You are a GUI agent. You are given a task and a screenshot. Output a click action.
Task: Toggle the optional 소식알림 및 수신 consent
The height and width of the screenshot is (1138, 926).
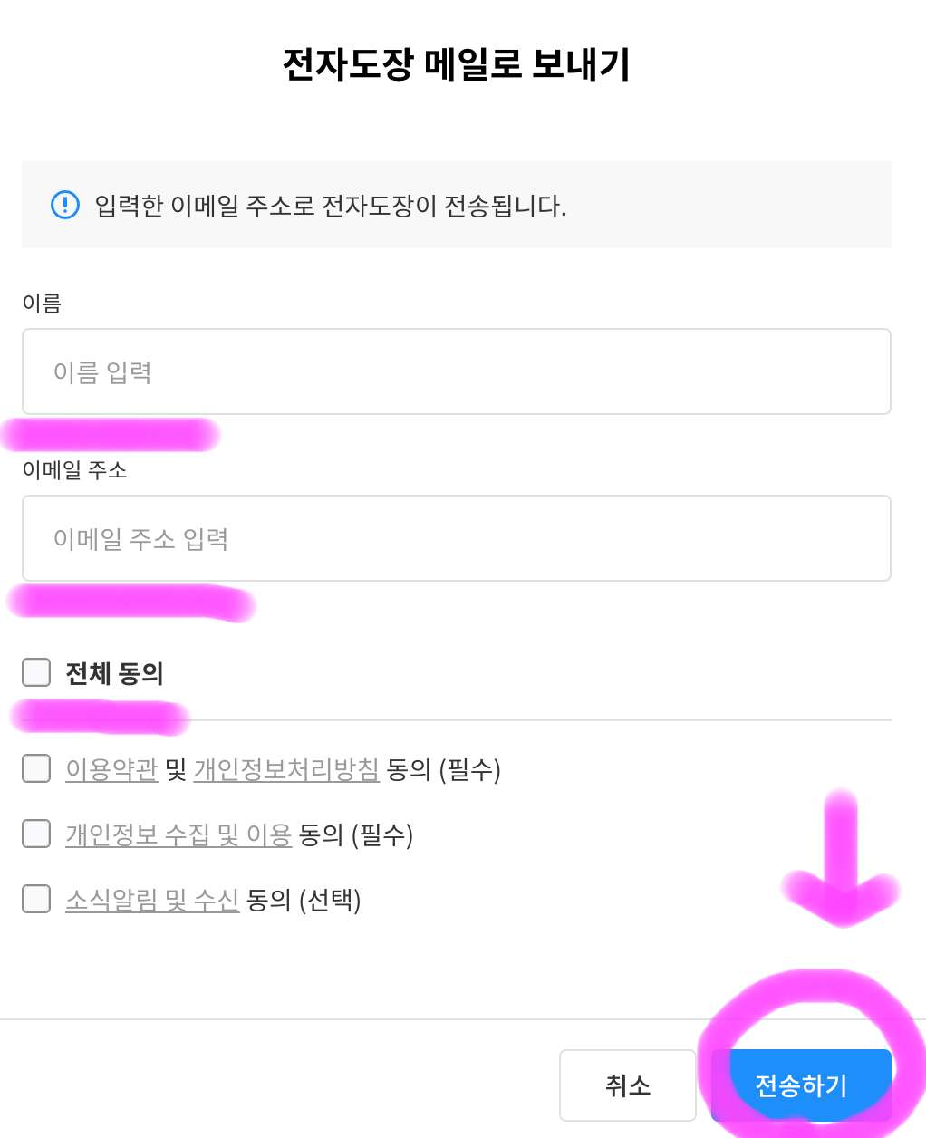coord(35,899)
